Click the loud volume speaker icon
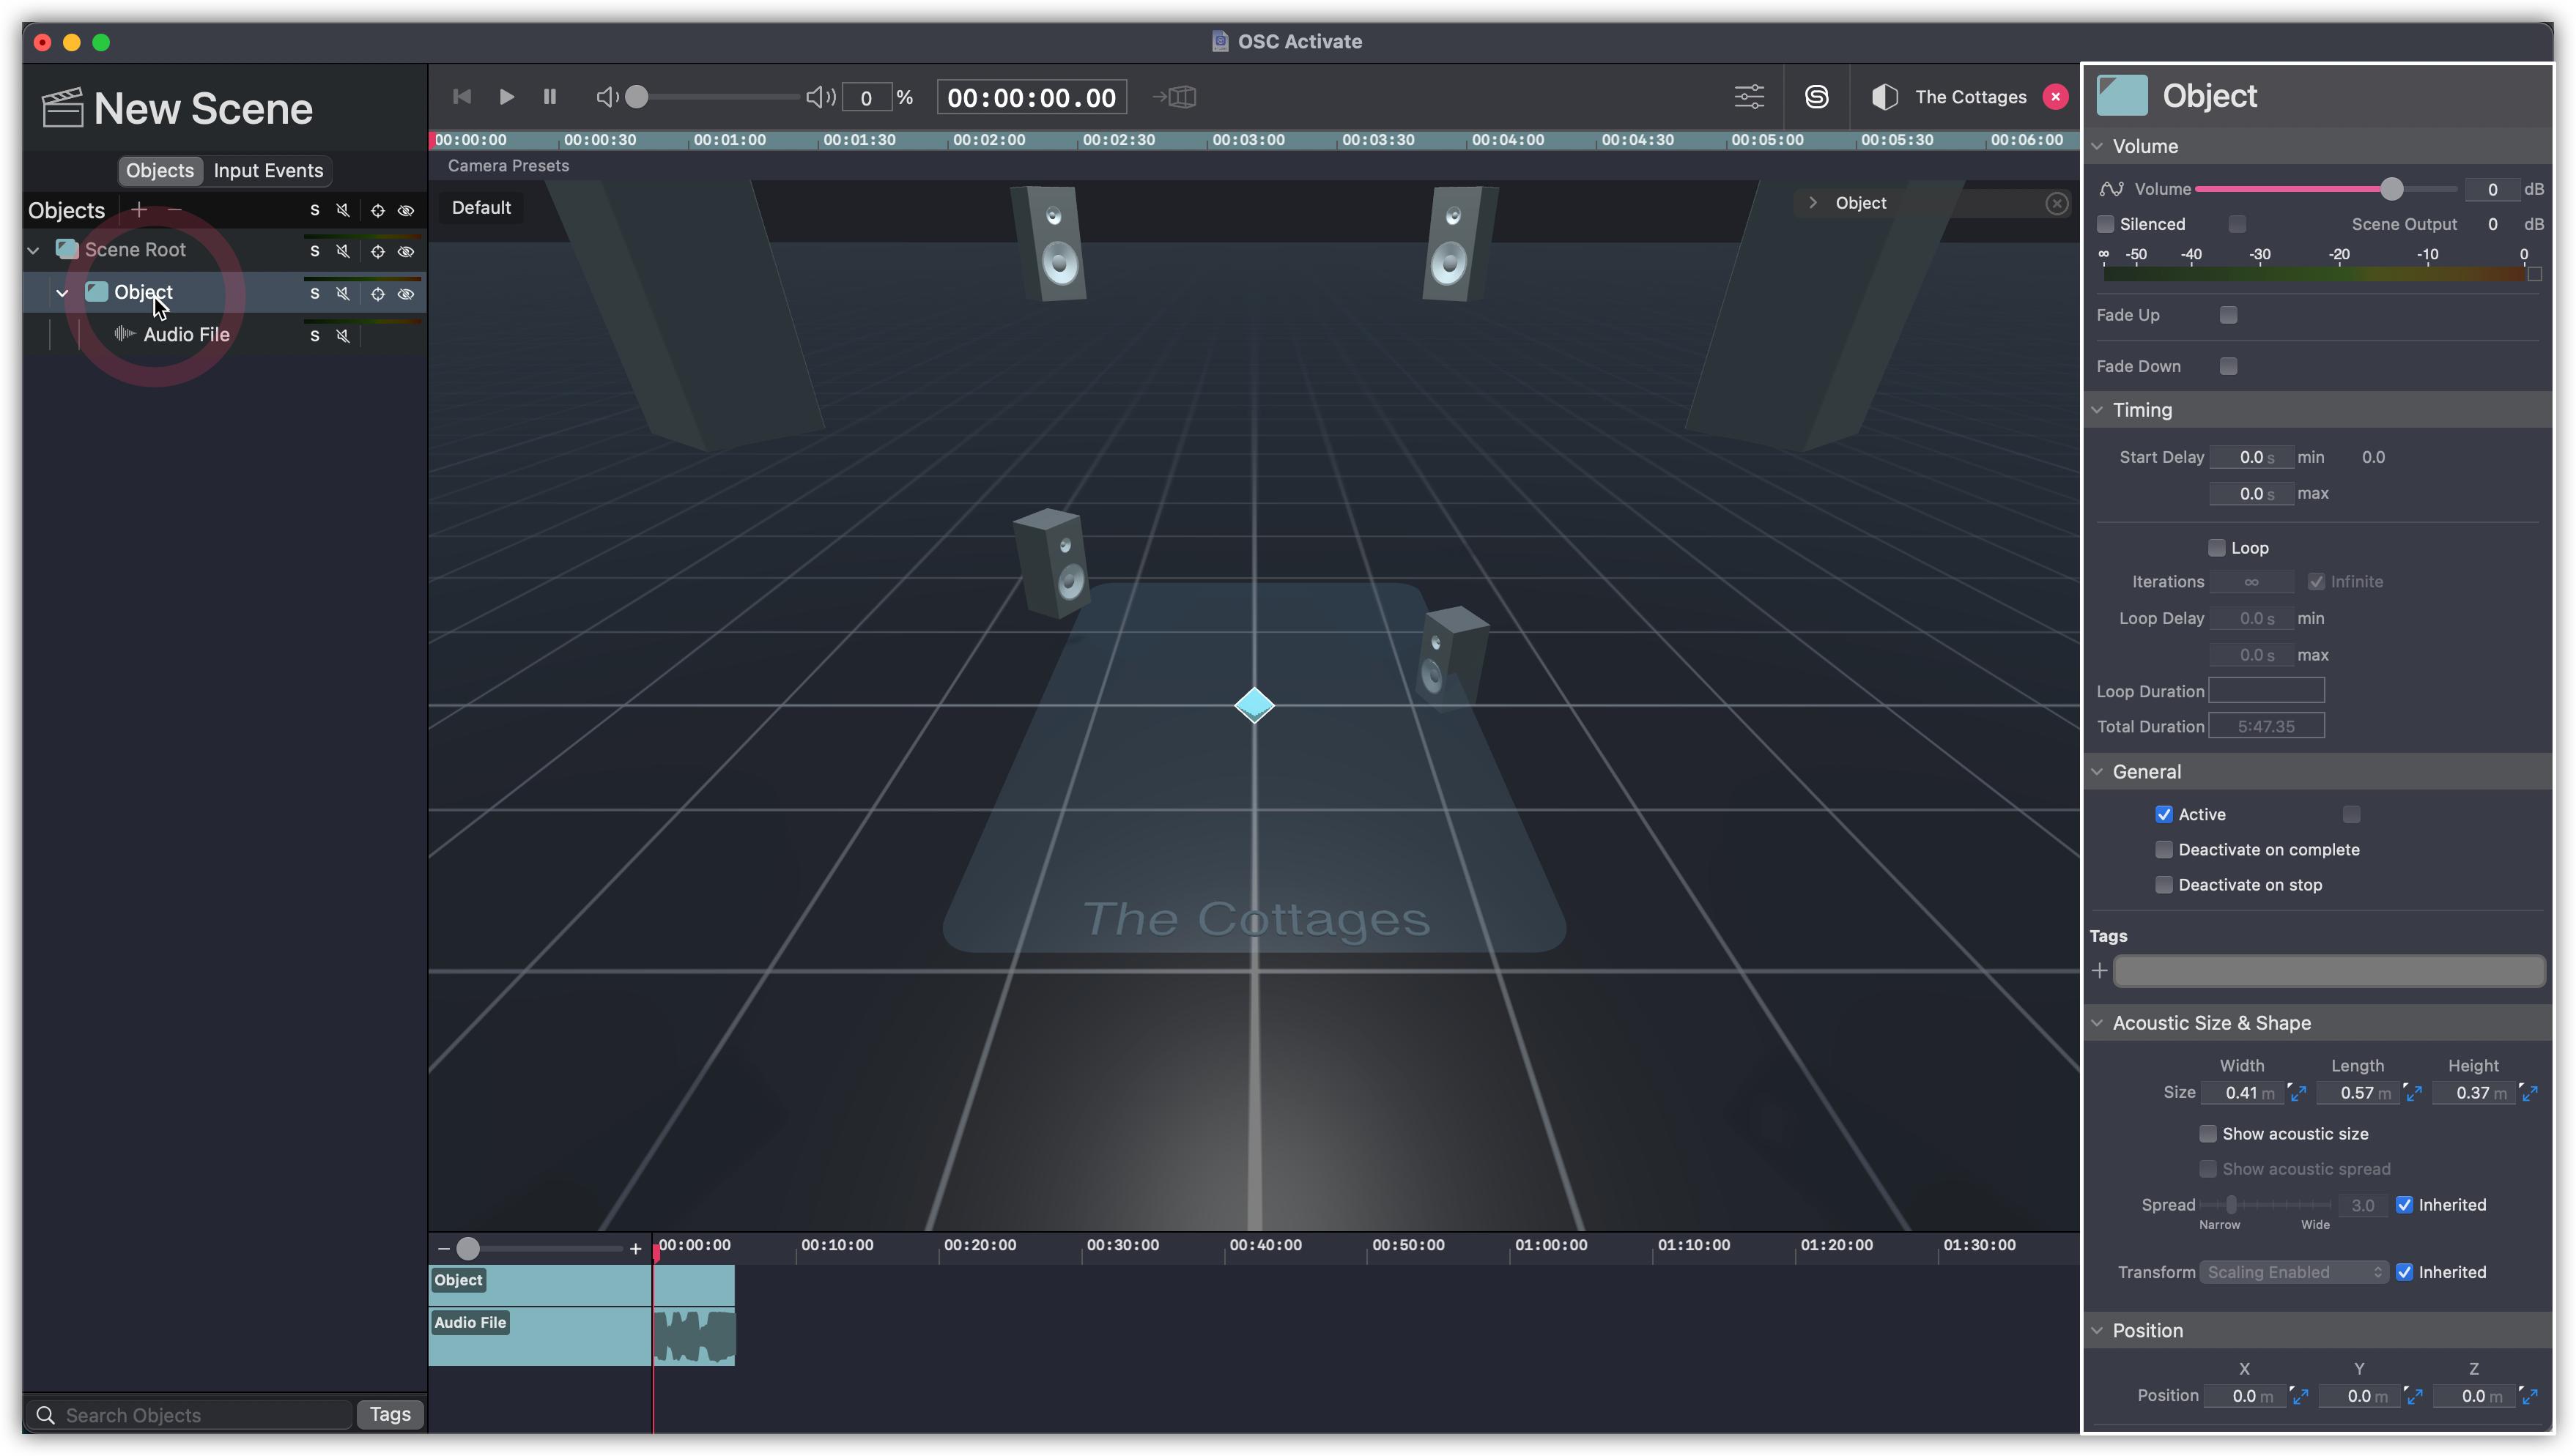2576x1456 pixels. point(821,97)
